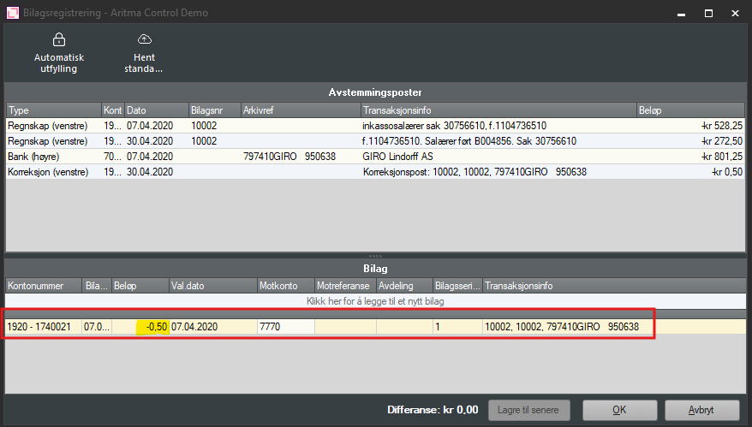
Task: Click the Val.dato cell showing 07.04.2020
Action: coord(212,327)
